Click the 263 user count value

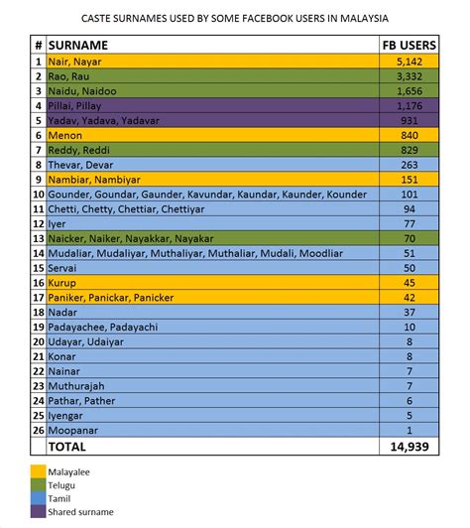pos(410,165)
